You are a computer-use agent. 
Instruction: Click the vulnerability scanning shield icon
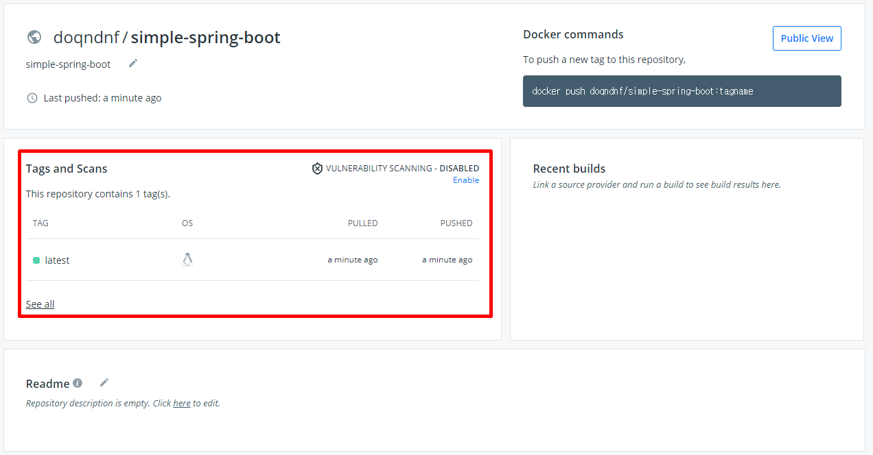pyautogui.click(x=317, y=169)
